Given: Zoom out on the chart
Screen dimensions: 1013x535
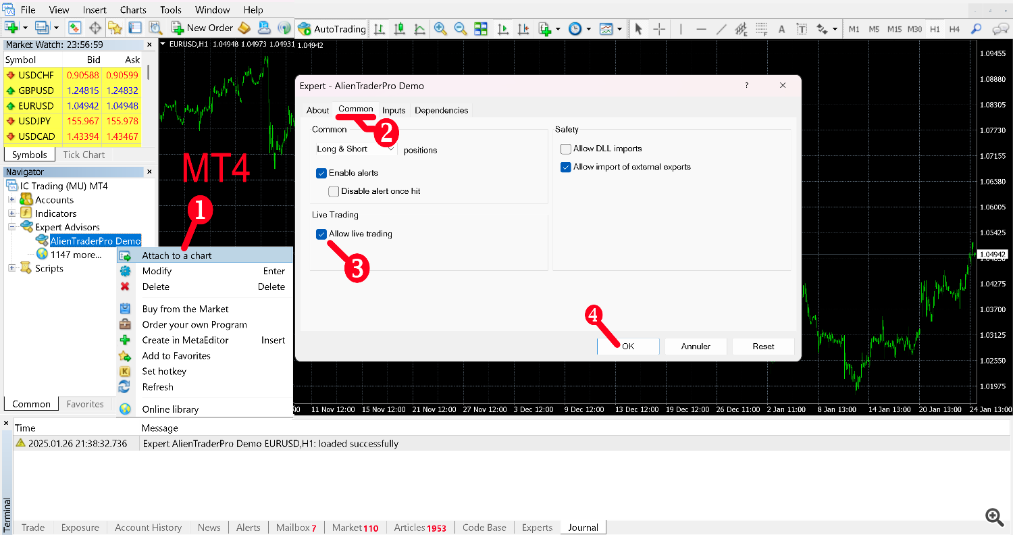Looking at the screenshot, I should [461, 29].
